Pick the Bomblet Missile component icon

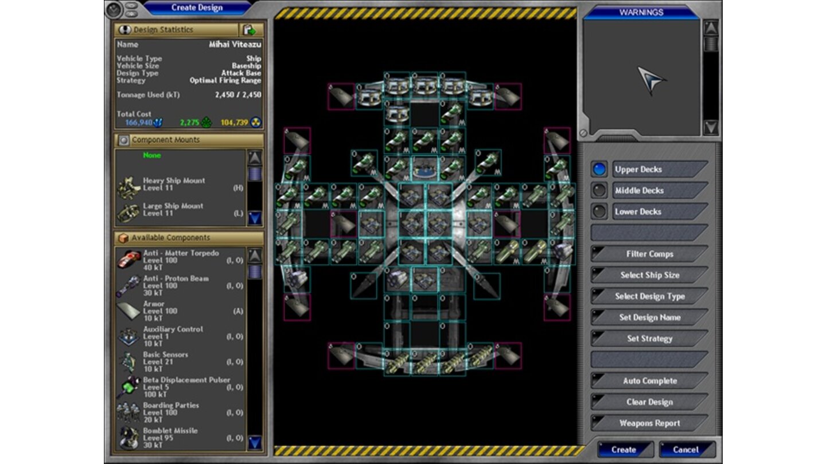[128, 438]
